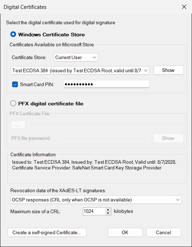Click the 'Maximum size of a CRL:' label
The width and height of the screenshot is (192, 247).
pyautogui.click(x=36, y=211)
